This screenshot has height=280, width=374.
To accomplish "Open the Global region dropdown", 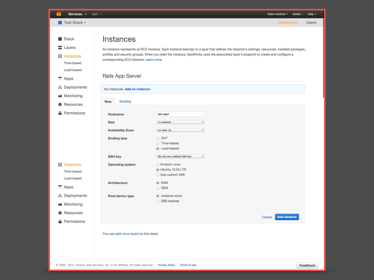I will pos(297,14).
